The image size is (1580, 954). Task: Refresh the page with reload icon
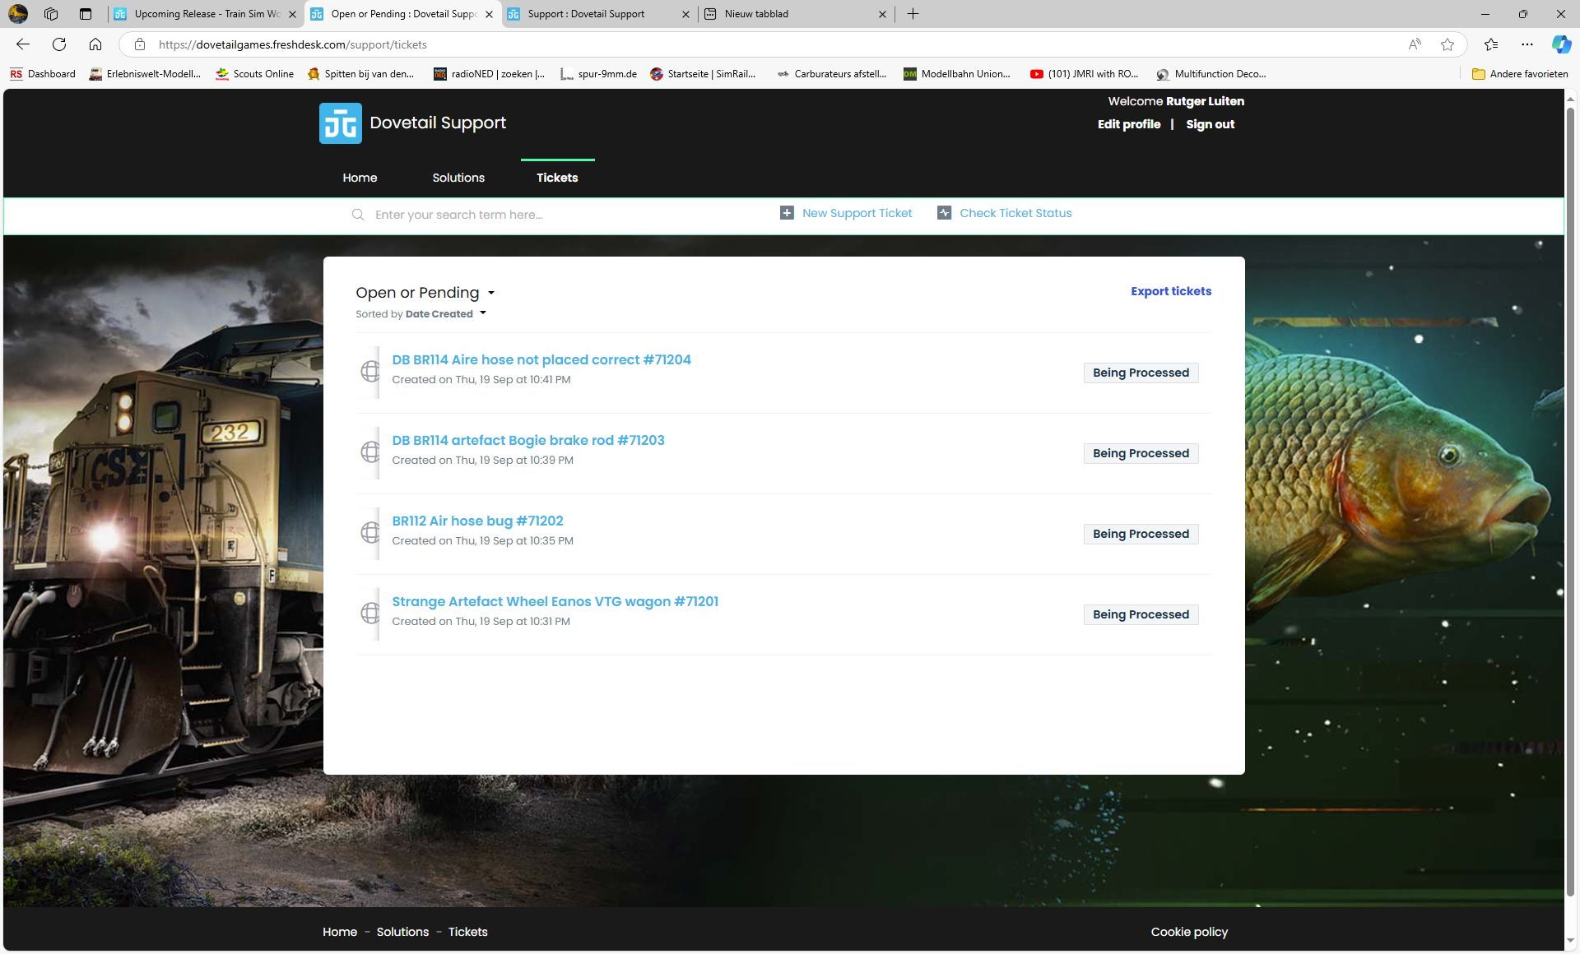coord(59,44)
